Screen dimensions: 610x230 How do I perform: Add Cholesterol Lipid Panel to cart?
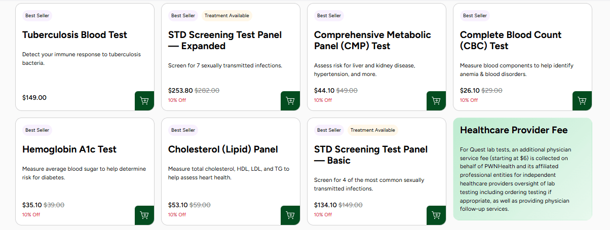pos(290,215)
